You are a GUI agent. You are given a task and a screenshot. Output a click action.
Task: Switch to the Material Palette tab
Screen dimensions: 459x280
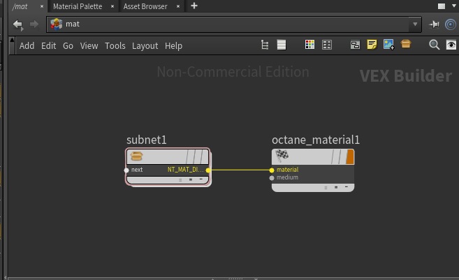tap(78, 6)
